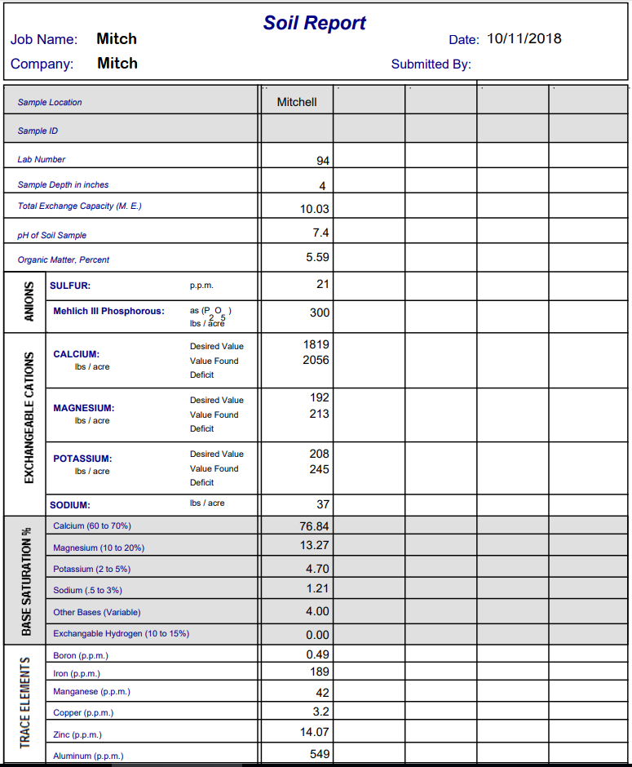Select Total Exchange Capacity value 10.03
Viewport: 632px width, 767px height.
click(314, 209)
